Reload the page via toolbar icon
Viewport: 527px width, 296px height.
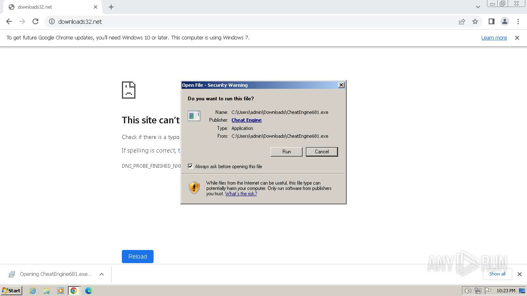point(35,21)
